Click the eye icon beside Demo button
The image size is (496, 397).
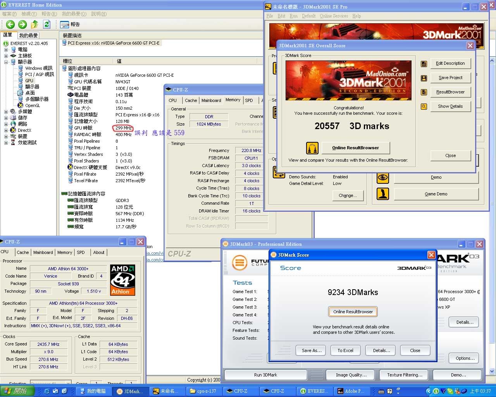click(383, 178)
